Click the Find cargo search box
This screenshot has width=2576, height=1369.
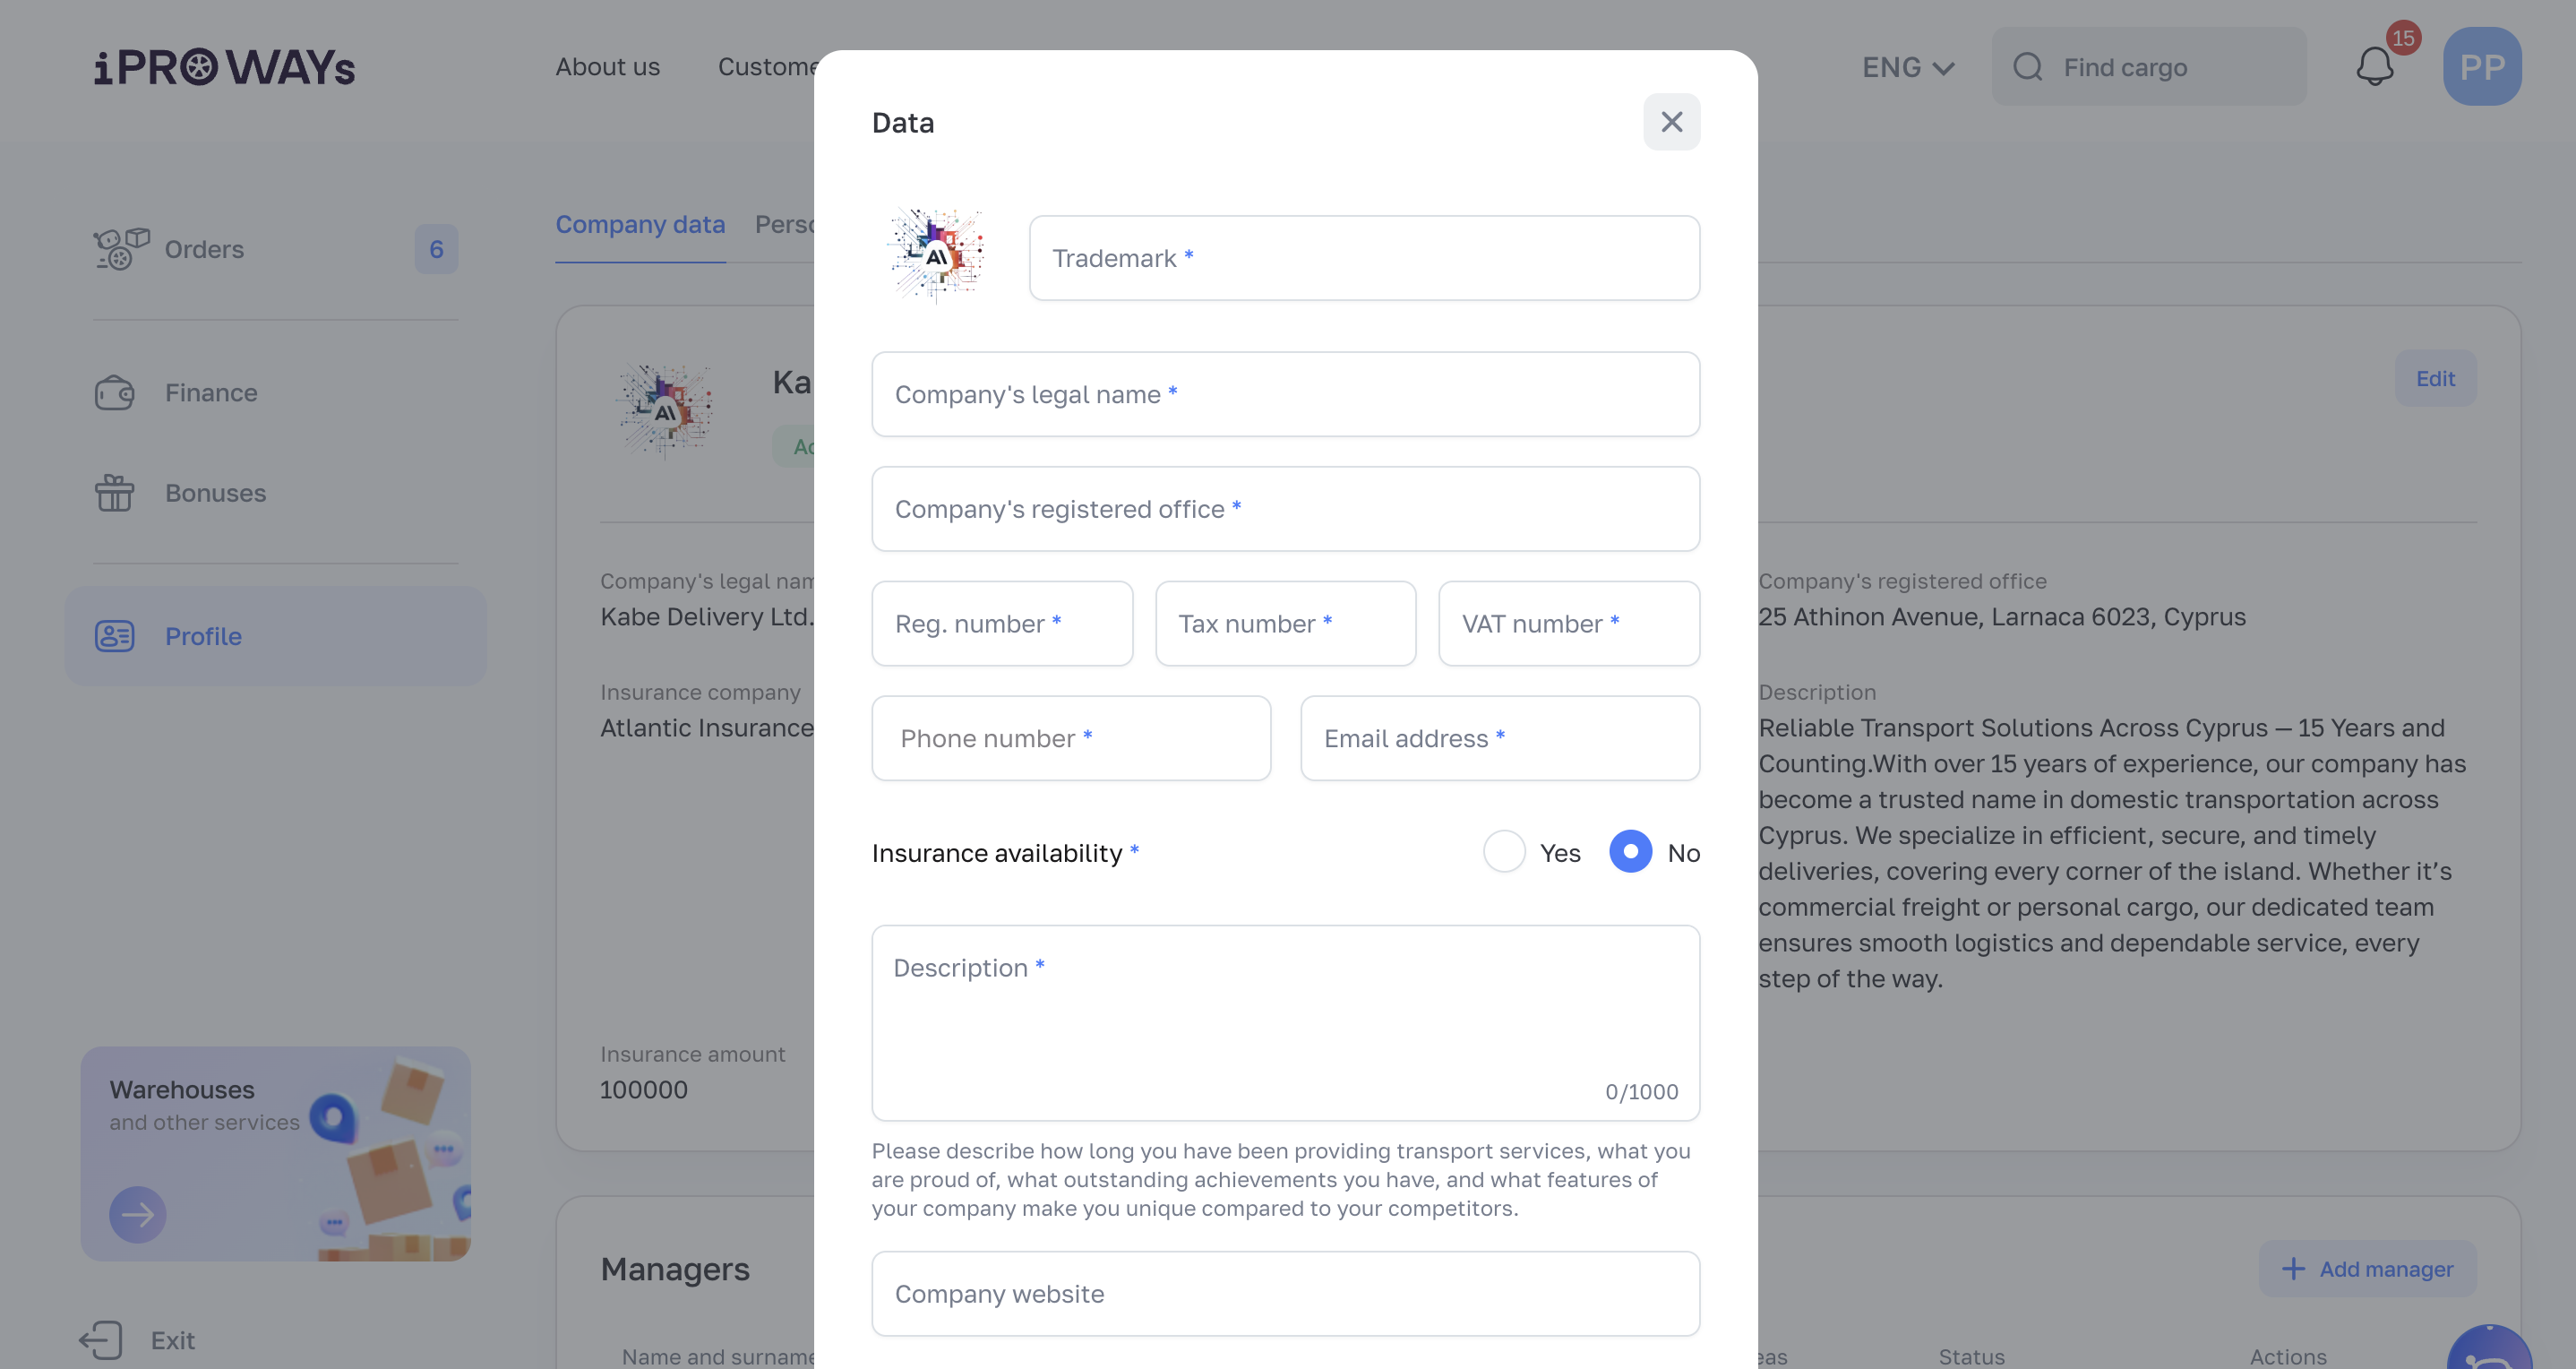coord(2149,67)
